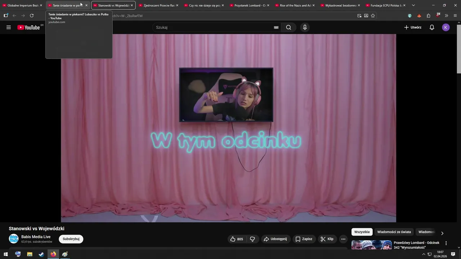This screenshot has width=461, height=259.
Task: Show more filter chips with right arrow
Action: 442,233
